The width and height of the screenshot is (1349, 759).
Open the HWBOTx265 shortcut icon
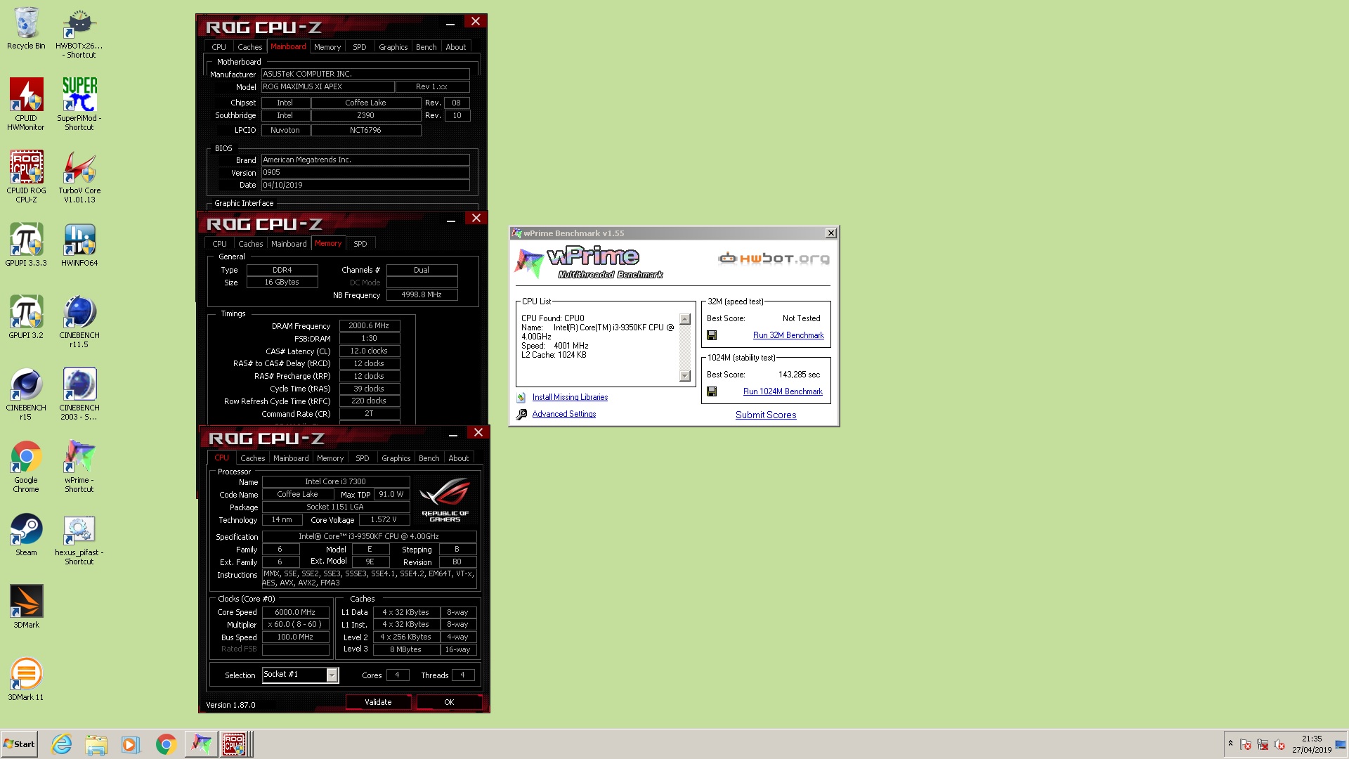[x=79, y=32]
